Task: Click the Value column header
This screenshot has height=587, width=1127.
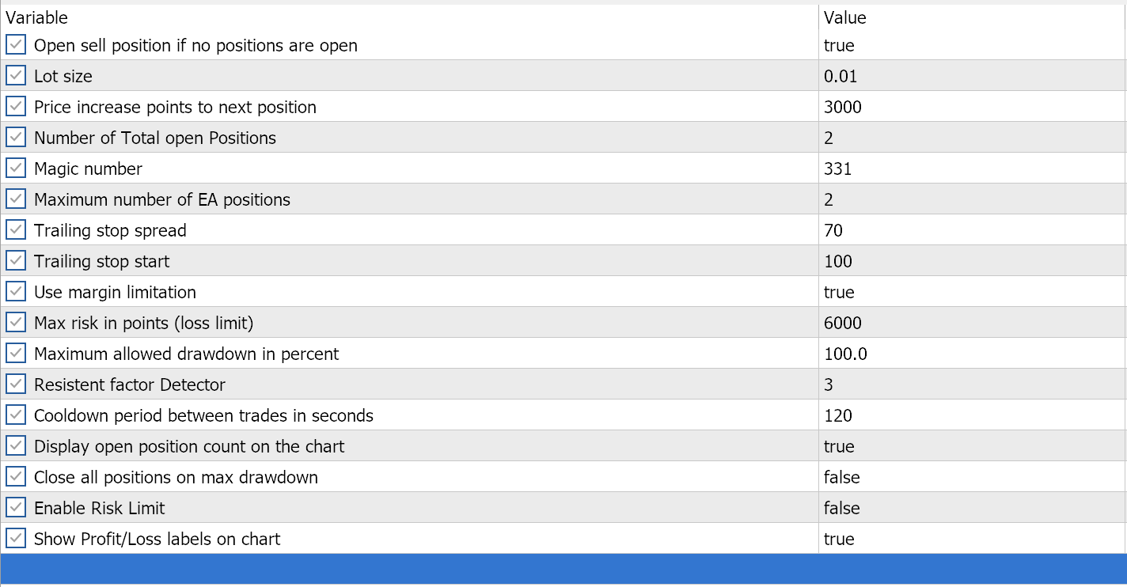Action: point(845,17)
